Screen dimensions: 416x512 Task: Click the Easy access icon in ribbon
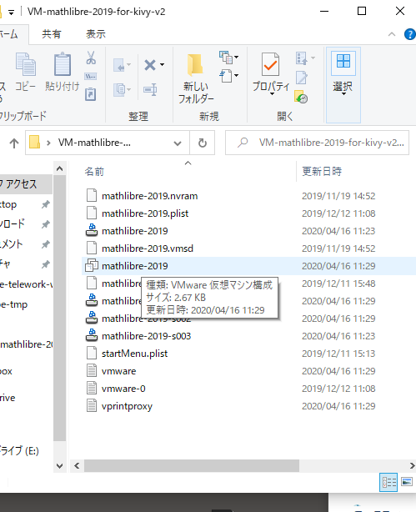click(226, 77)
